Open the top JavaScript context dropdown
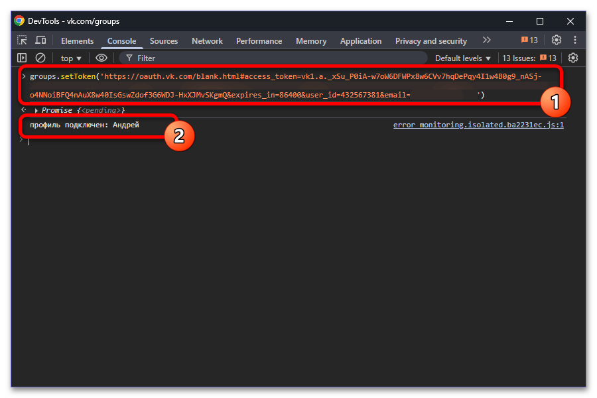The width and height of the screenshot is (597, 398). pyautogui.click(x=71, y=58)
